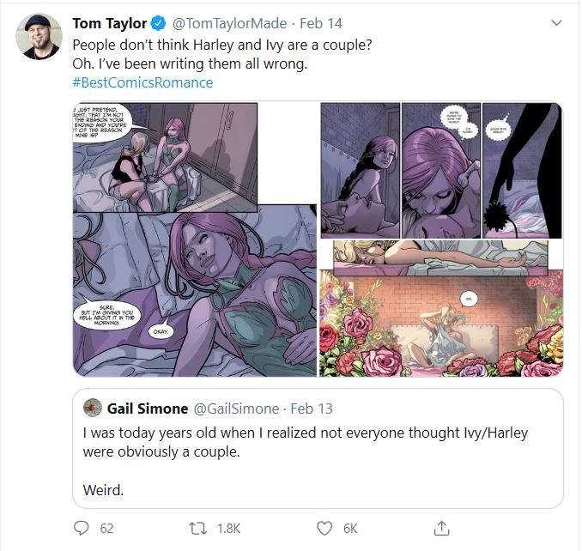Image resolution: width=582 pixels, height=551 pixels.
Task: Click the 6K likes count
Action: (352, 529)
